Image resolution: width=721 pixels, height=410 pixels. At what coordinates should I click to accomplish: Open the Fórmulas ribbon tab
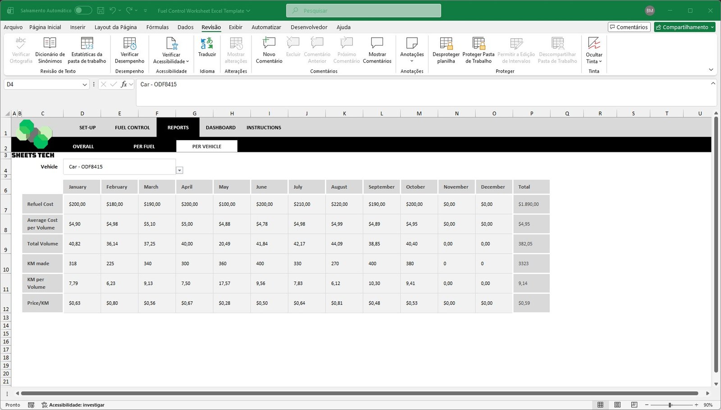(x=157, y=27)
